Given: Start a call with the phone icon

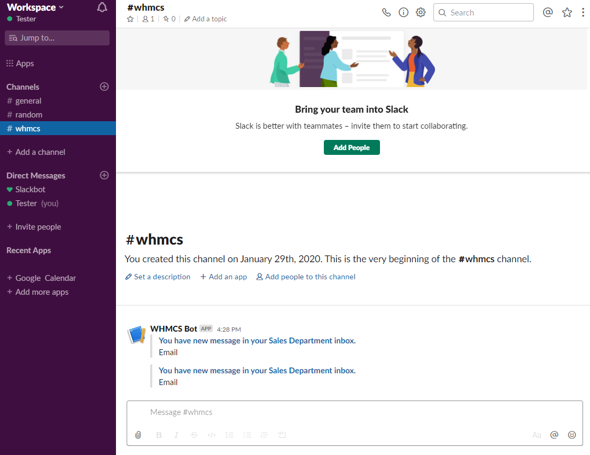Looking at the screenshot, I should pos(386,12).
